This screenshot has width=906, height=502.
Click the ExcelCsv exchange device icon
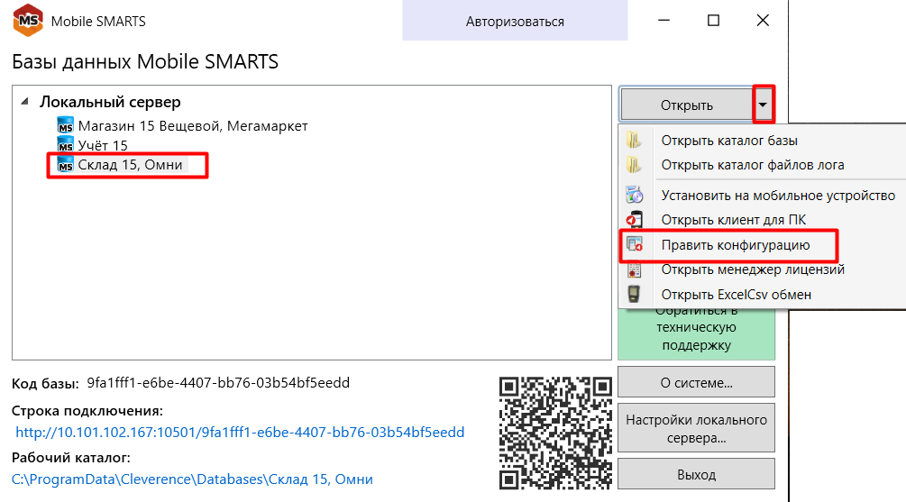(634, 295)
